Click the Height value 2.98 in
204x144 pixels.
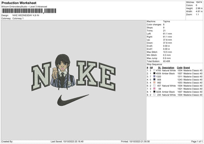click(199, 8)
